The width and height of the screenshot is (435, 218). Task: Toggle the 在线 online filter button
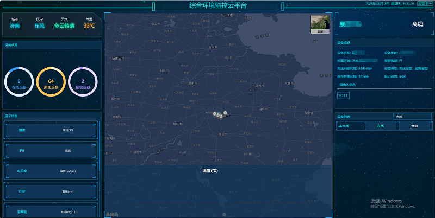pyautogui.click(x=381, y=126)
